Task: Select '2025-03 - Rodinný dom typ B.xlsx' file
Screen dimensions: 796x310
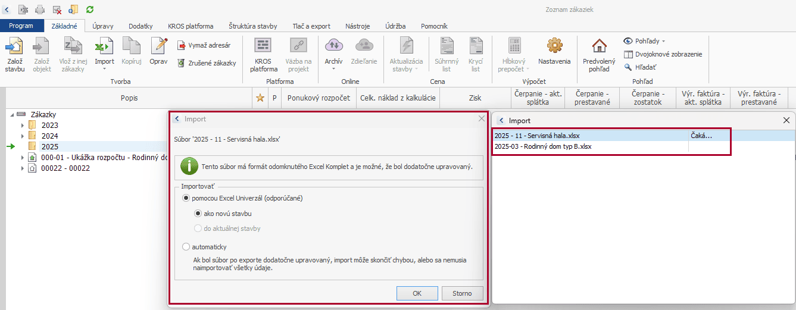Action: (x=542, y=146)
